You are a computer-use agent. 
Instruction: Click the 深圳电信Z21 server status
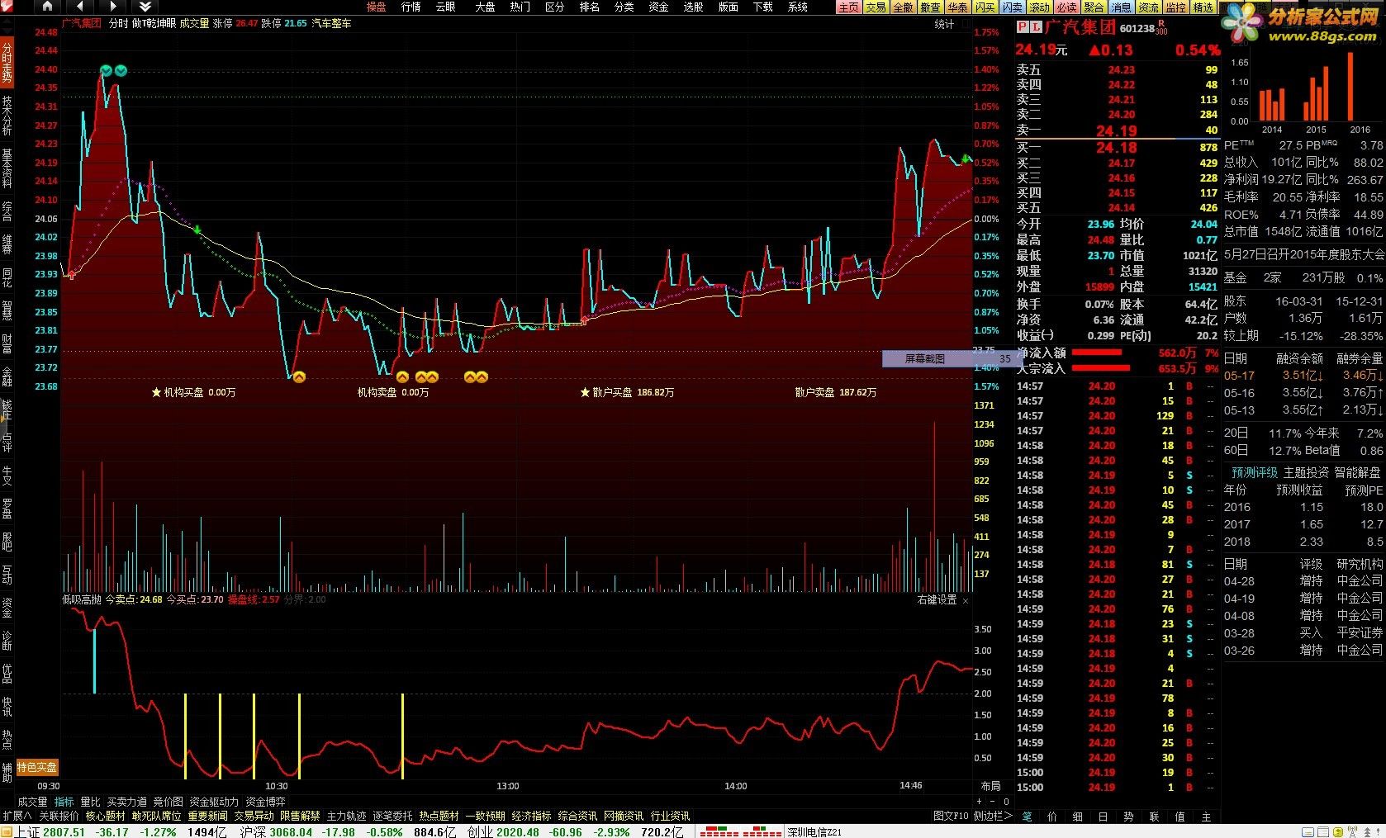[x=814, y=831]
